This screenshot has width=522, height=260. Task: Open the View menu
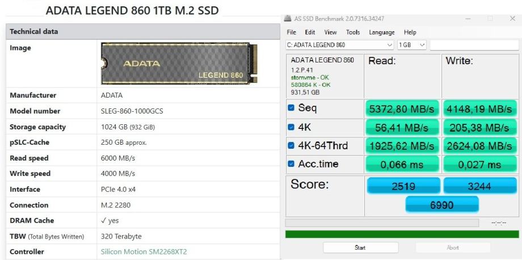[x=331, y=32]
